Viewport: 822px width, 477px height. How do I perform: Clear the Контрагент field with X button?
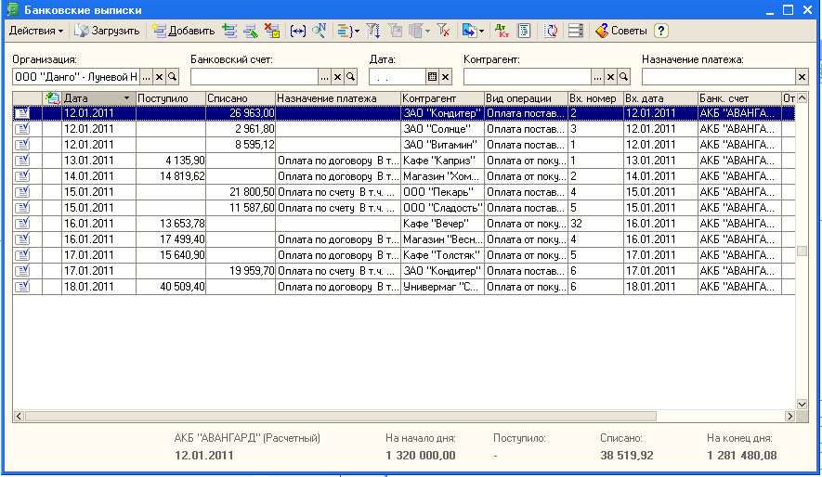click(x=610, y=77)
